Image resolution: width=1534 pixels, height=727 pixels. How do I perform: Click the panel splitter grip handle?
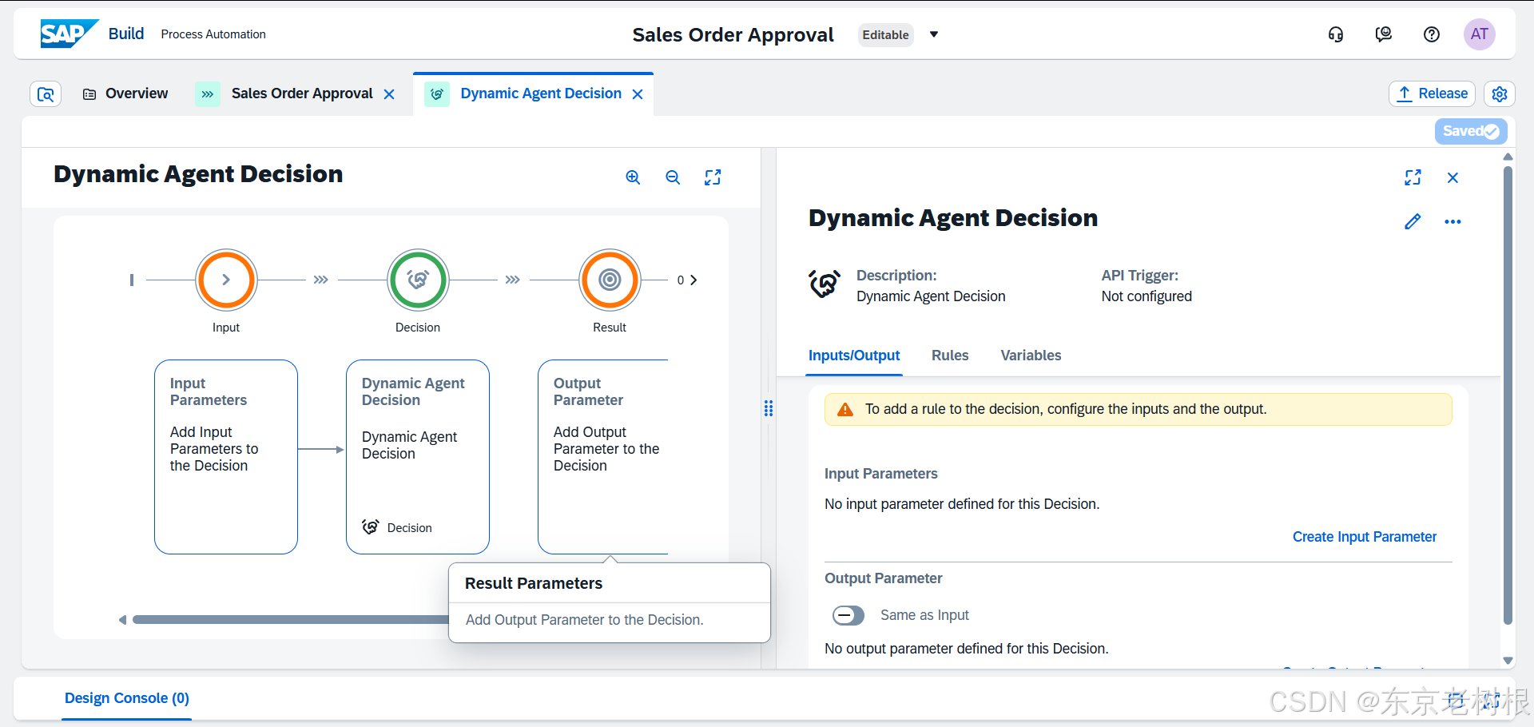[769, 409]
